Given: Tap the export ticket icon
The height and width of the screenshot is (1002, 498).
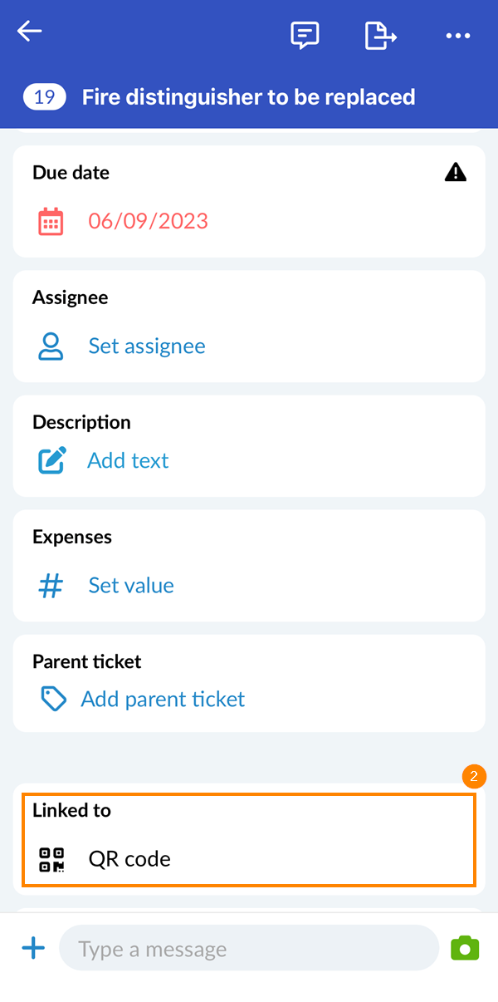Looking at the screenshot, I should click(380, 35).
